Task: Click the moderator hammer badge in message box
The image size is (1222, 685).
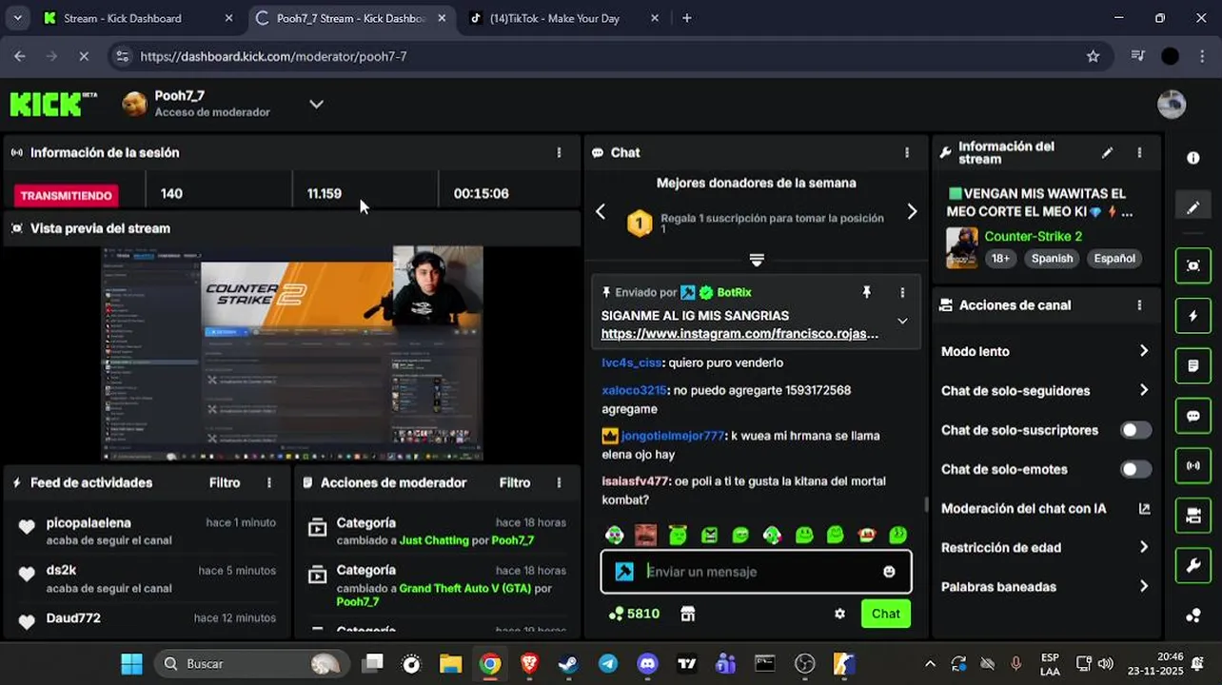Action: coord(624,572)
